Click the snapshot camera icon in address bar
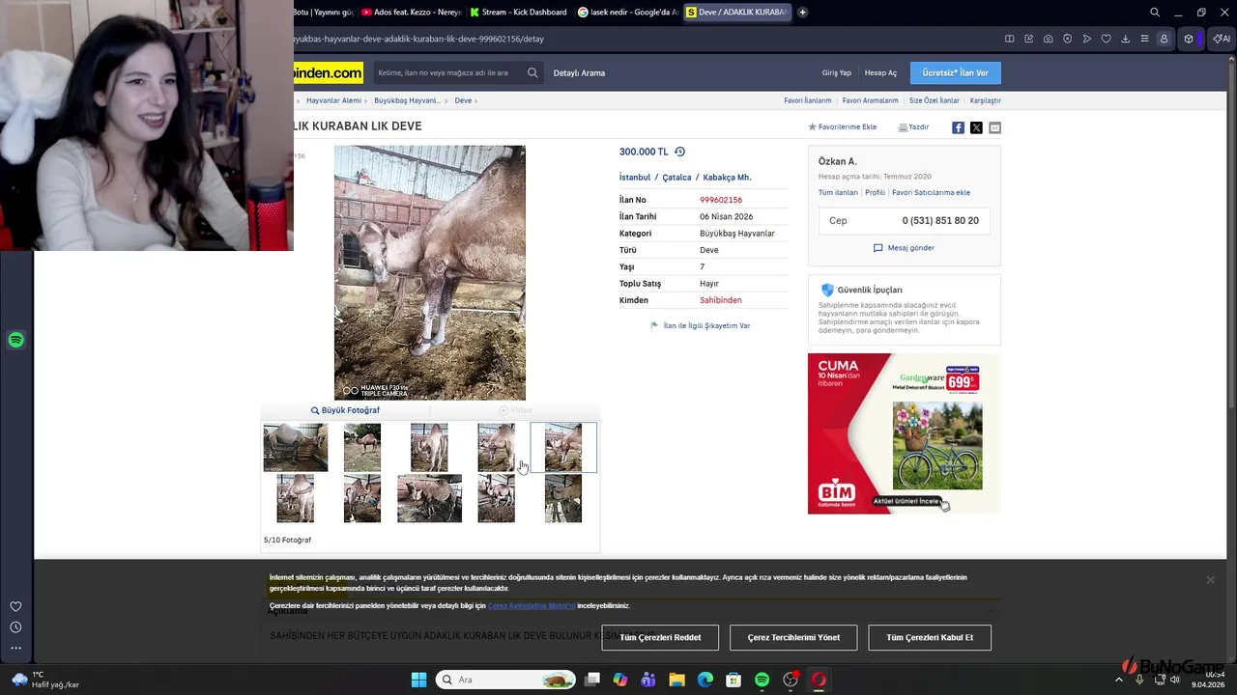 [x=1048, y=39]
